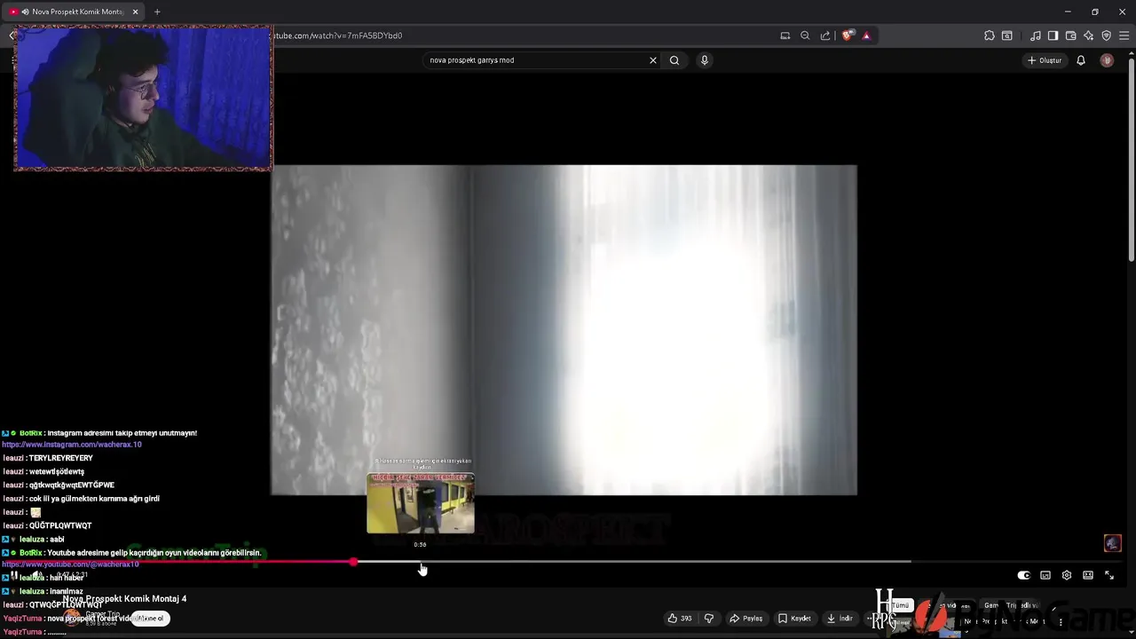Toggle subtitles button on the player
Screen dimensions: 1136x639
pos(1045,575)
